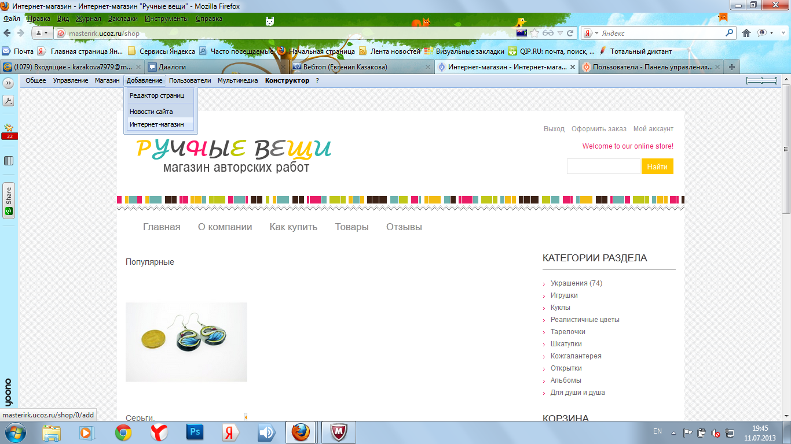791x444 pixels.
Task: Click the admin bar width toggle icon
Action: pos(761,81)
